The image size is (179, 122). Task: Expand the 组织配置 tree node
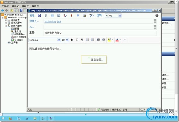click(6, 20)
